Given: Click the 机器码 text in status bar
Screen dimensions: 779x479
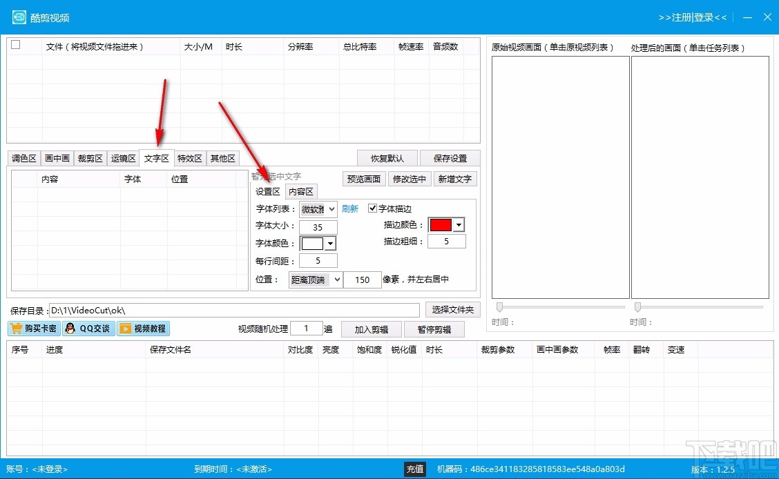Looking at the screenshot, I should tap(530, 469).
